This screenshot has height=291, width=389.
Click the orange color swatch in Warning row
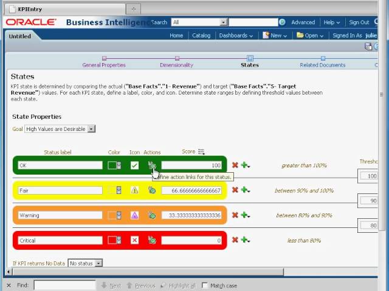[112, 215]
